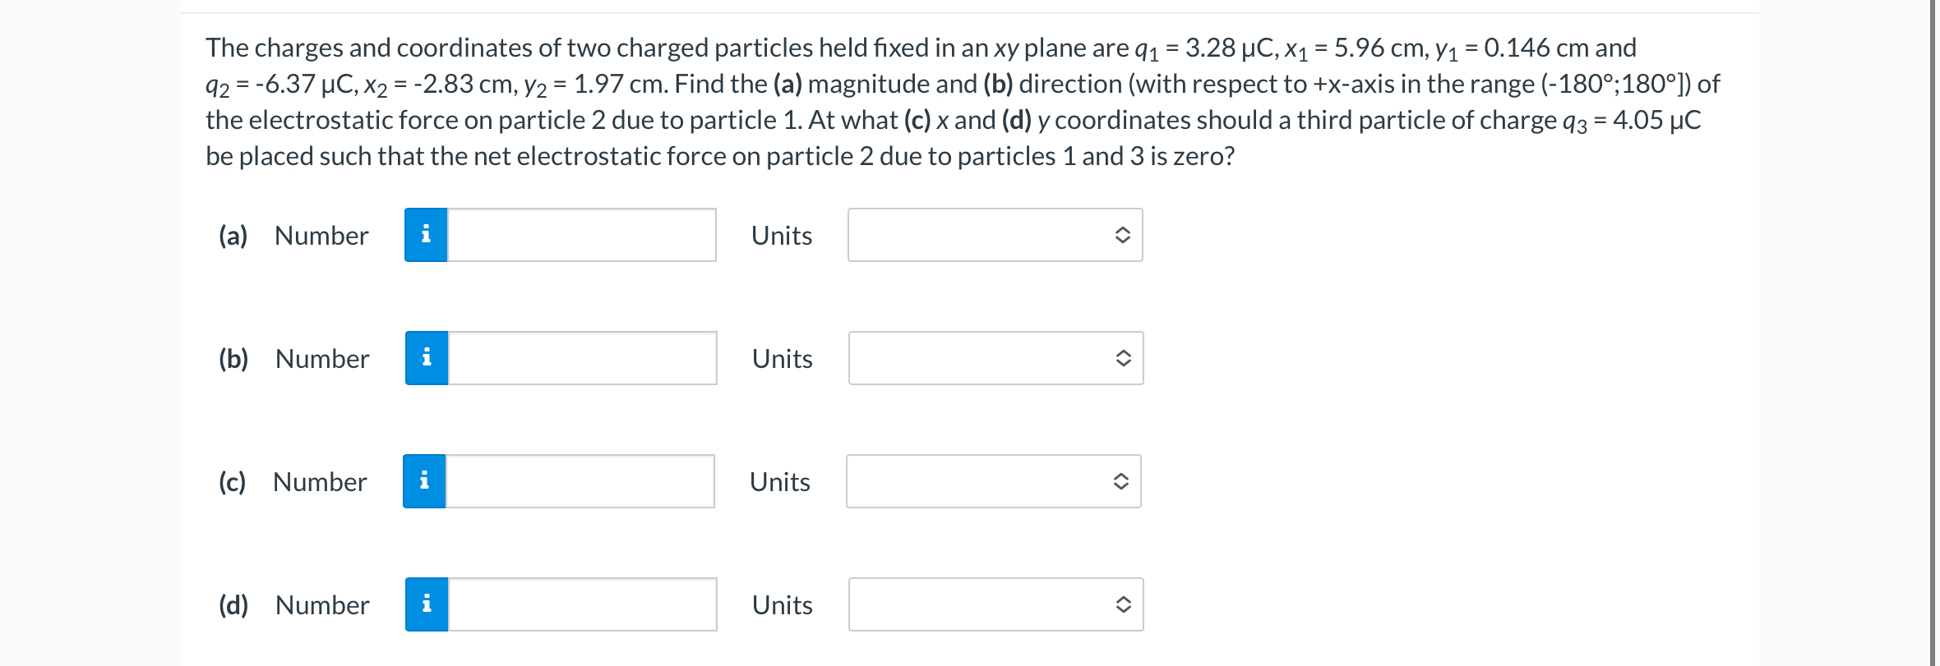Click the "(c) Number" label

point(293,482)
